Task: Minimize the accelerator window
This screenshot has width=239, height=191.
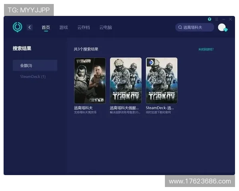Action: point(223,19)
